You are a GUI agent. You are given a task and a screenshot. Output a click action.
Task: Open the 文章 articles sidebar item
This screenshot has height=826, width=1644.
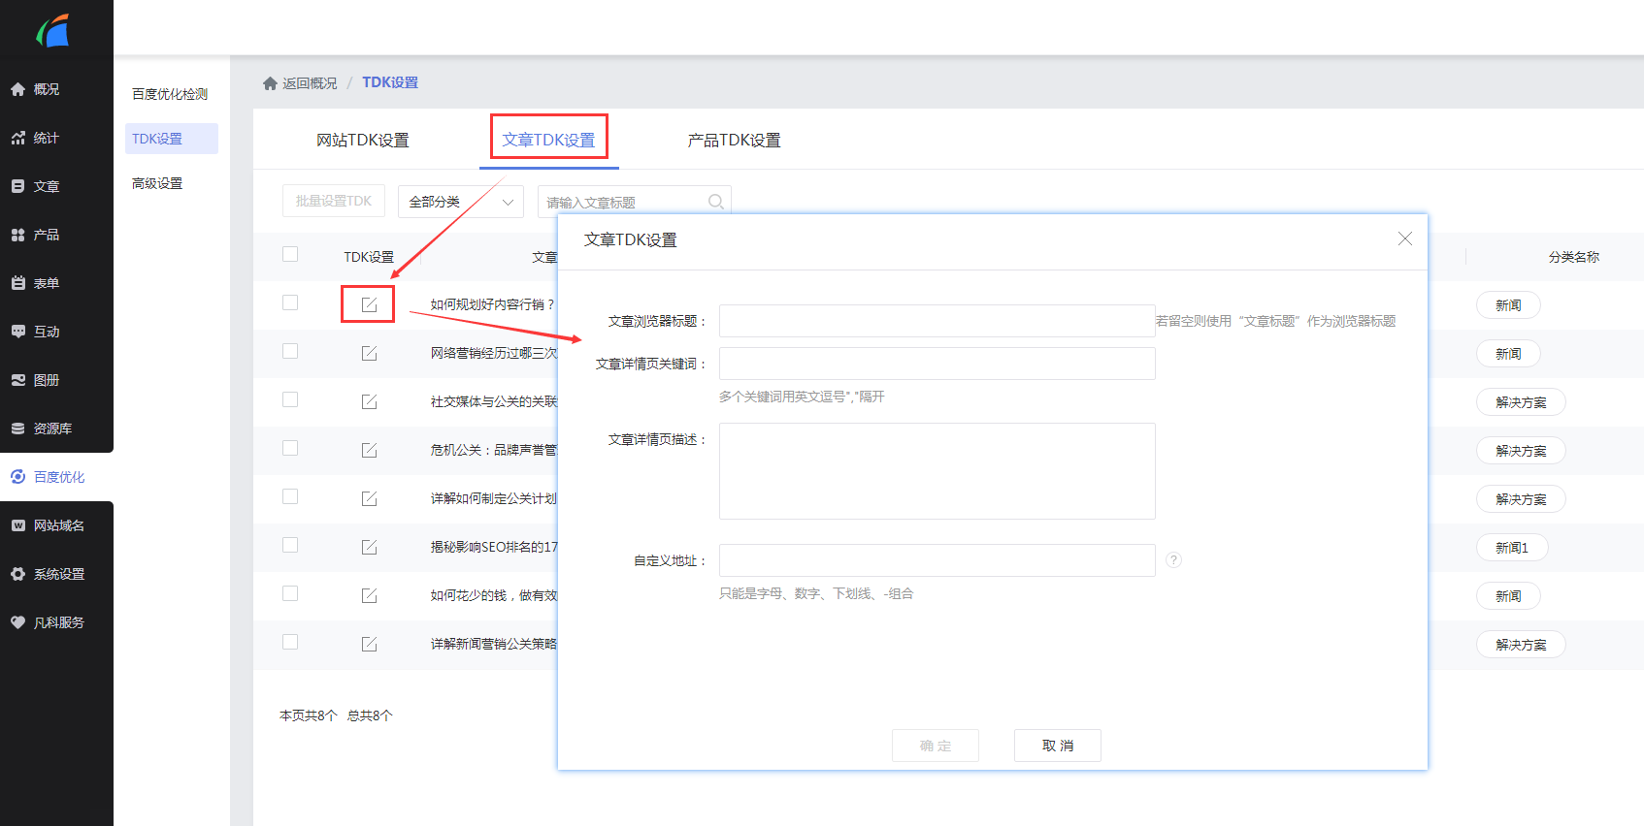(x=56, y=186)
